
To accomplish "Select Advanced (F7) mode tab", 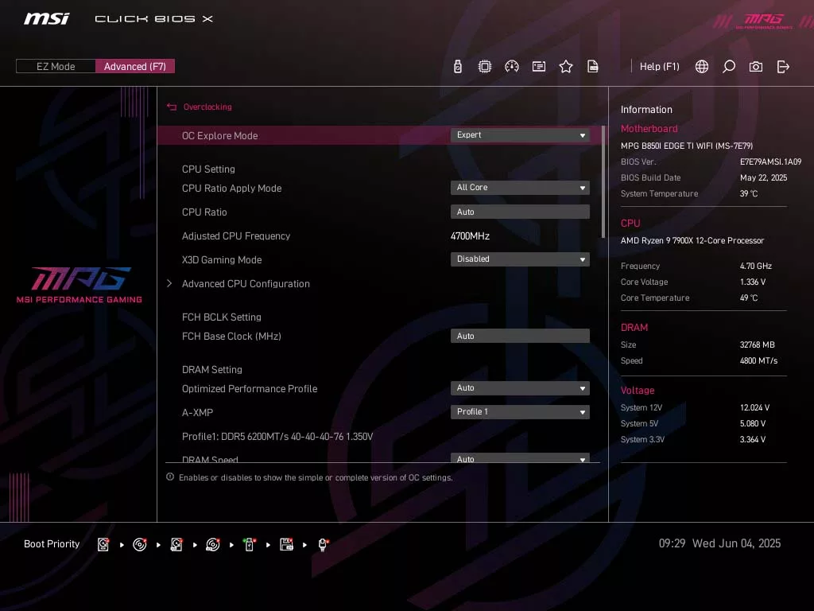I will click(135, 67).
